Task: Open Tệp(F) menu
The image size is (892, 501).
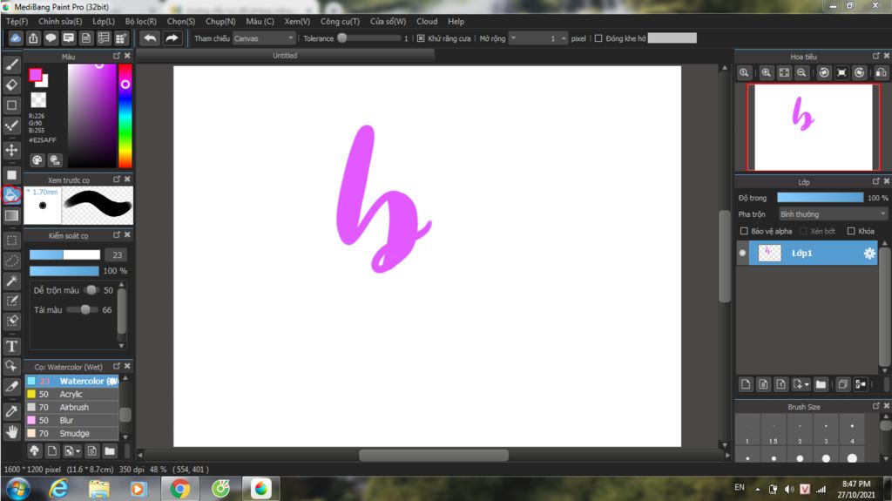Action: click(17, 21)
